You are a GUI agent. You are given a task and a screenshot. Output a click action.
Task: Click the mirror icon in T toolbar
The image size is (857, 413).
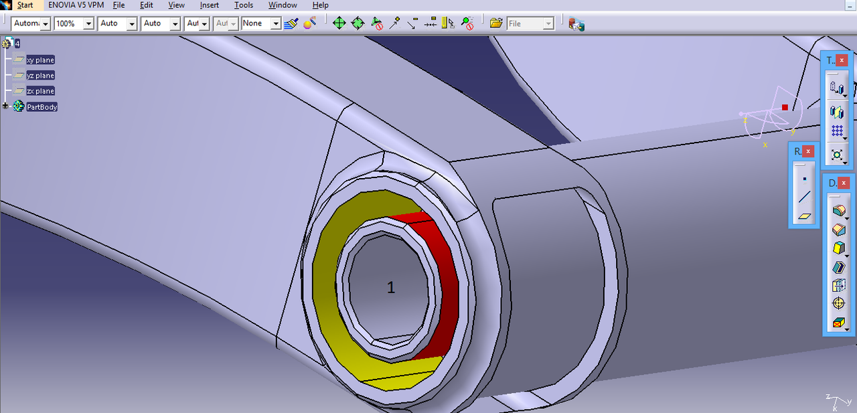[837, 111]
